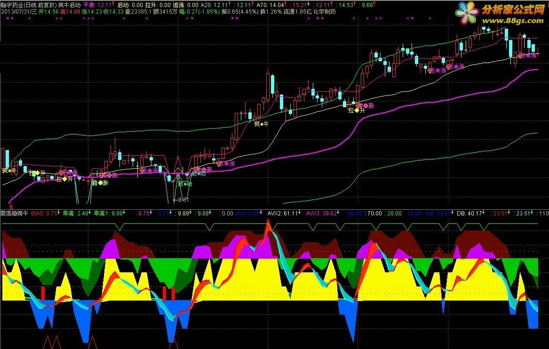Click the 拉升: 0.00 value

click(x=158, y=5)
